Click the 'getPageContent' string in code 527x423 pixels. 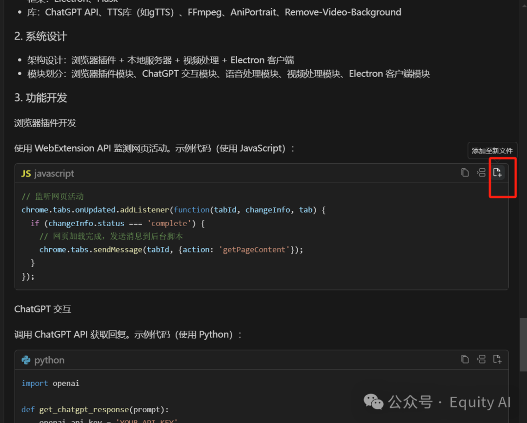(x=254, y=250)
